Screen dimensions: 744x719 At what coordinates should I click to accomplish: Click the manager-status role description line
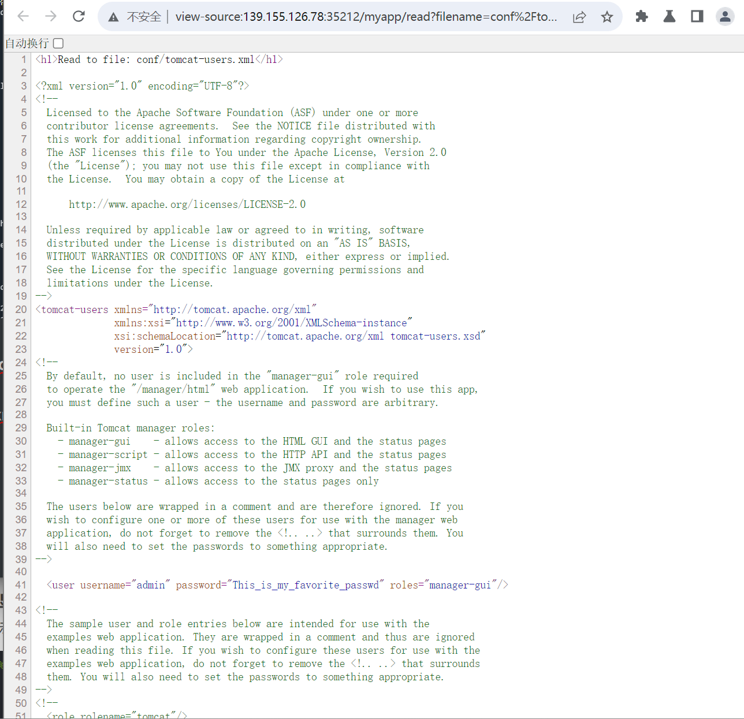[218, 481]
